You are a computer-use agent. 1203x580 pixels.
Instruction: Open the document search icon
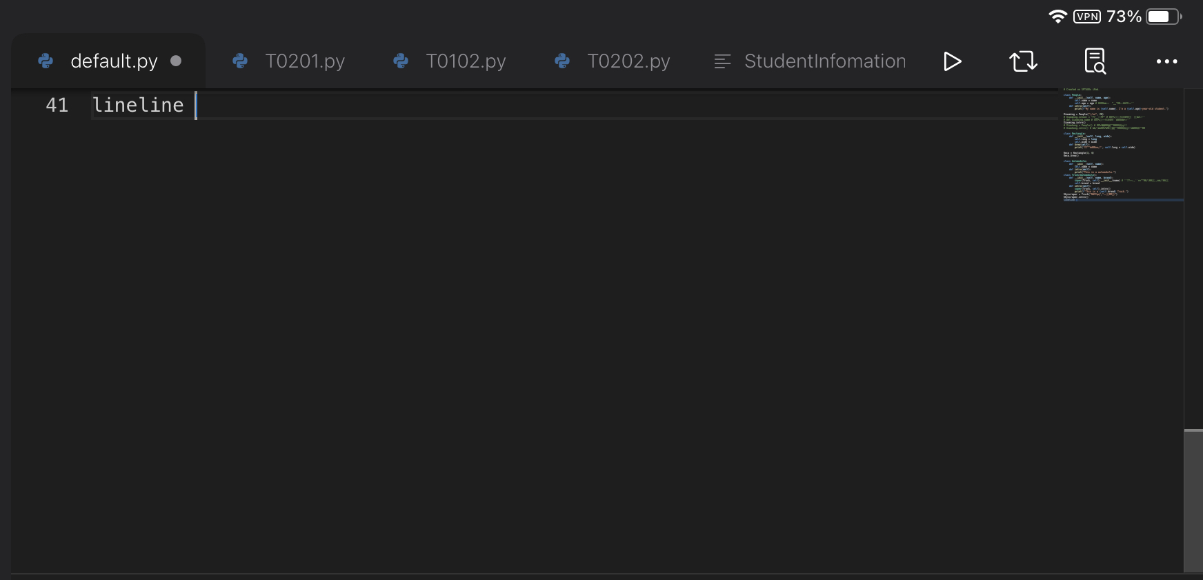pos(1095,61)
